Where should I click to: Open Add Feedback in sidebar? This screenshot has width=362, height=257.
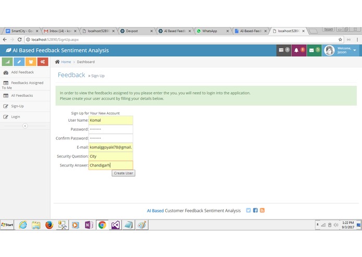click(x=25, y=72)
